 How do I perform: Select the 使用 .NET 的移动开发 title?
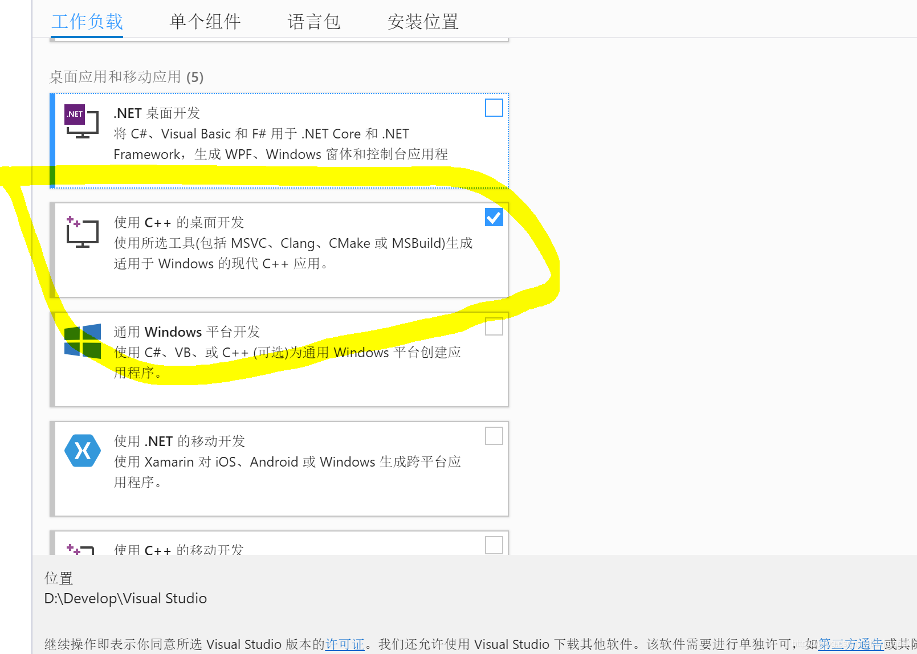tap(180, 442)
